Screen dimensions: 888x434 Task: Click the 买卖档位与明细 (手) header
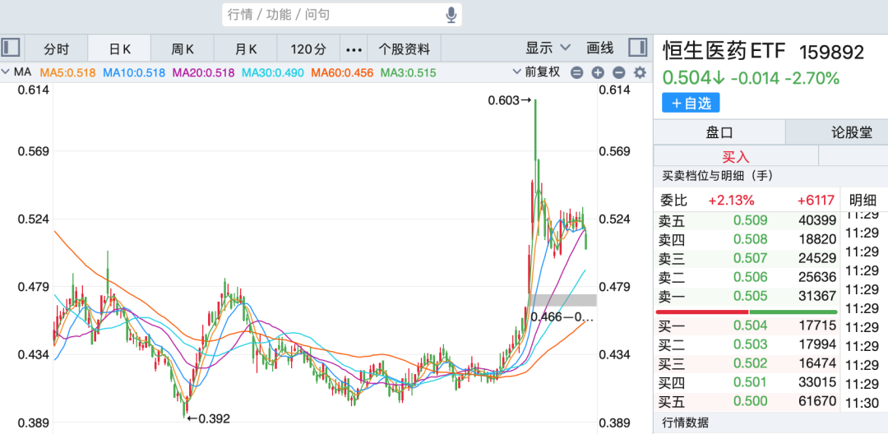[718, 176]
